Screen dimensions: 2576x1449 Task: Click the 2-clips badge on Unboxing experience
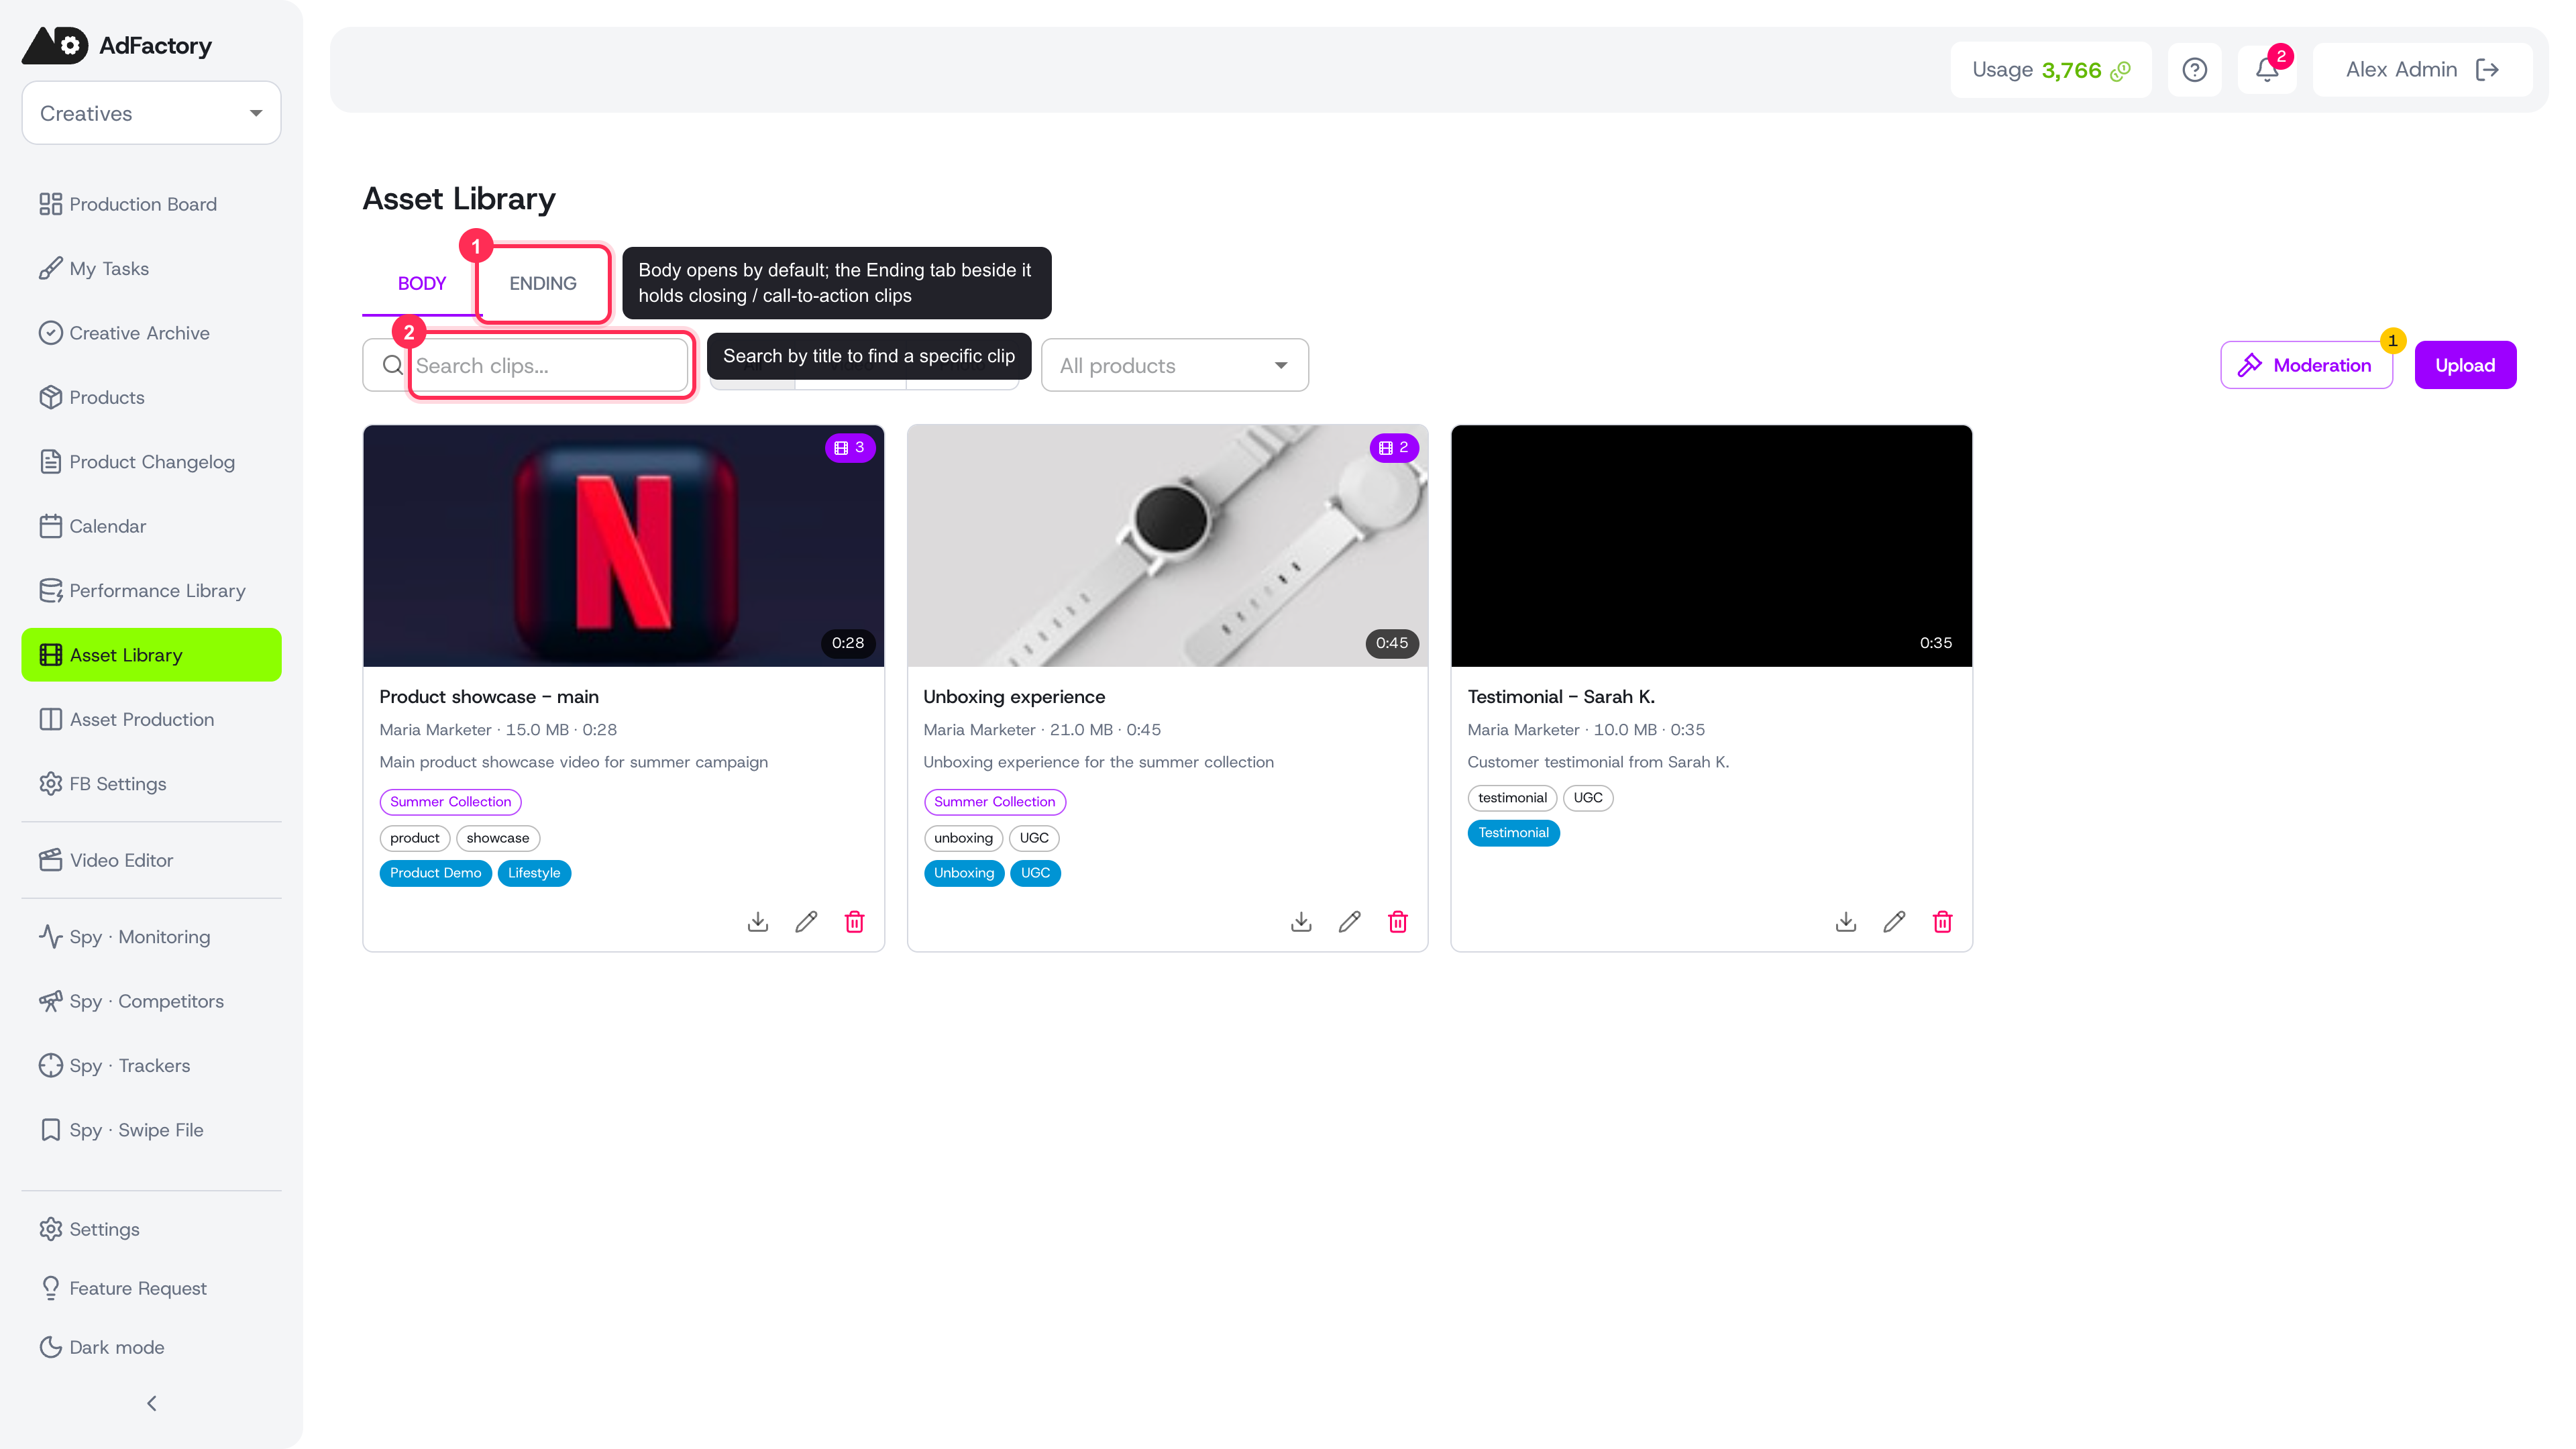1394,448
